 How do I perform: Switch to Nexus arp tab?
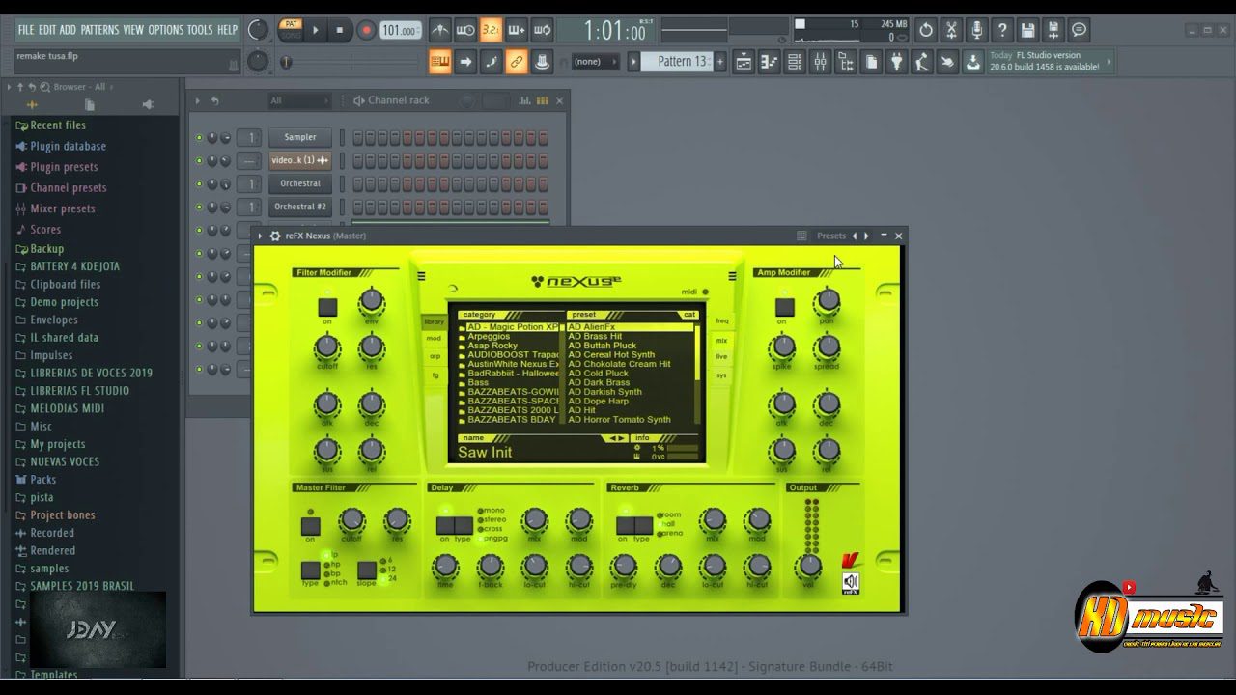tap(435, 356)
